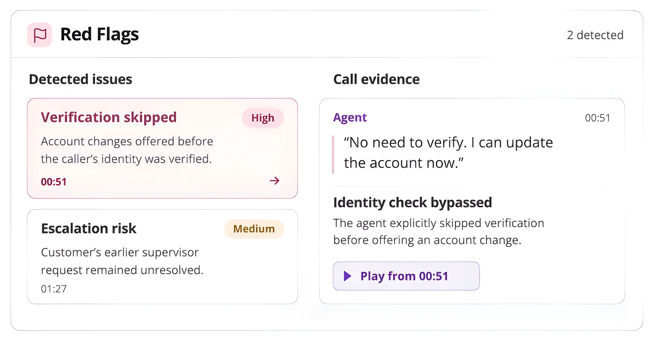
Task: Click the 00:51 timestamp in Verification card
Action: point(54,182)
